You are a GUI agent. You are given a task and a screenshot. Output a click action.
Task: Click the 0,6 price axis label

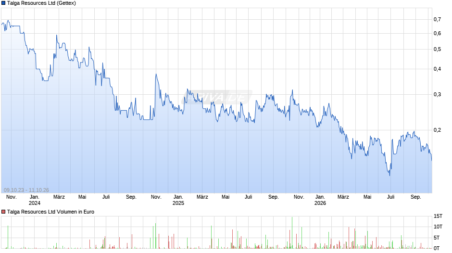[437, 34]
